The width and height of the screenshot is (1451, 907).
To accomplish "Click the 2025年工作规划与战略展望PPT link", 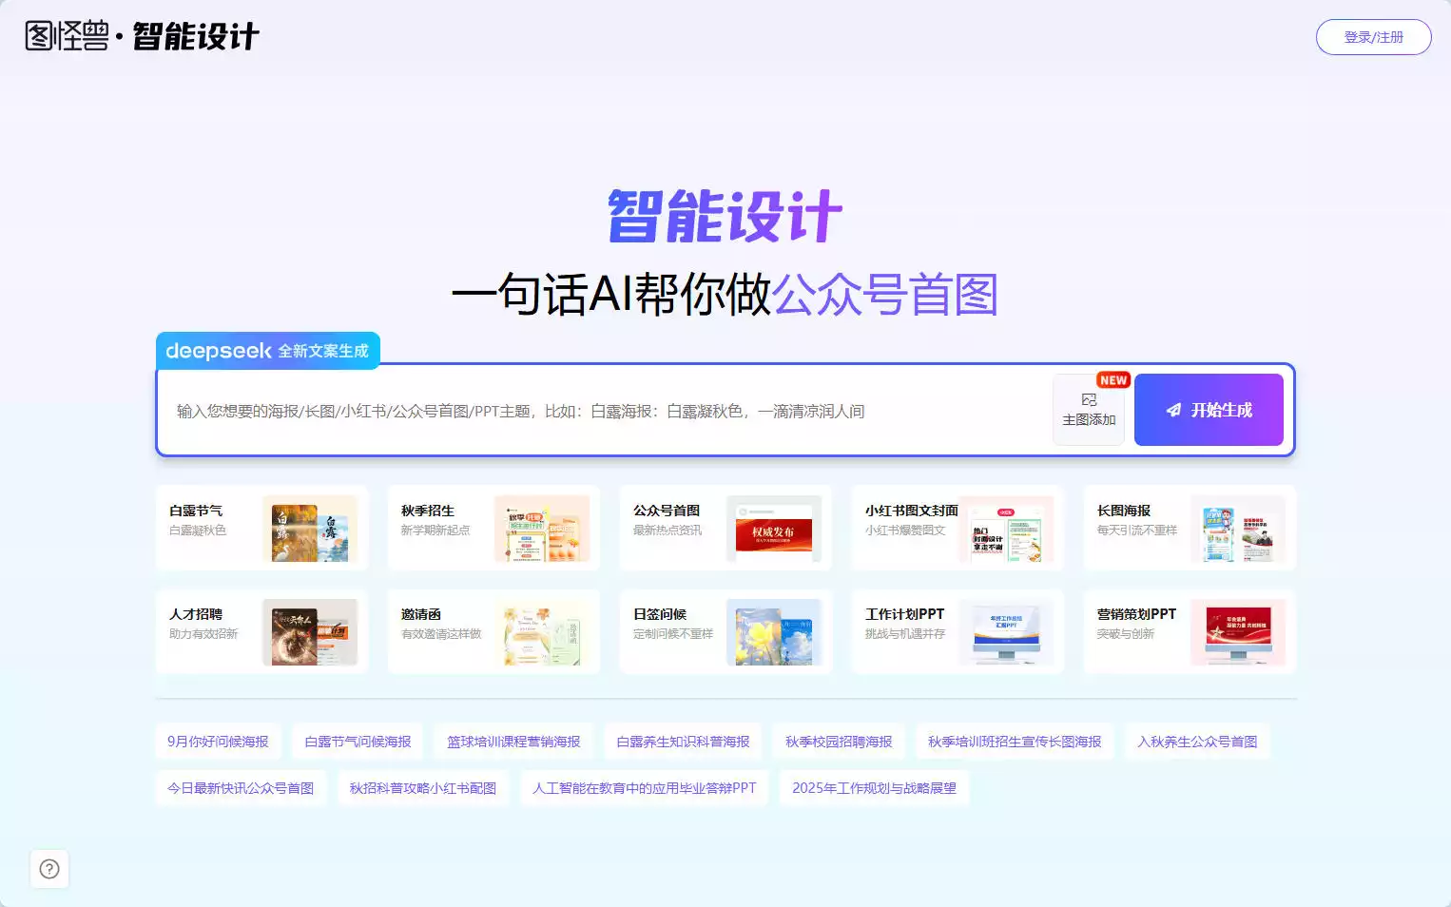I will click(x=874, y=787).
